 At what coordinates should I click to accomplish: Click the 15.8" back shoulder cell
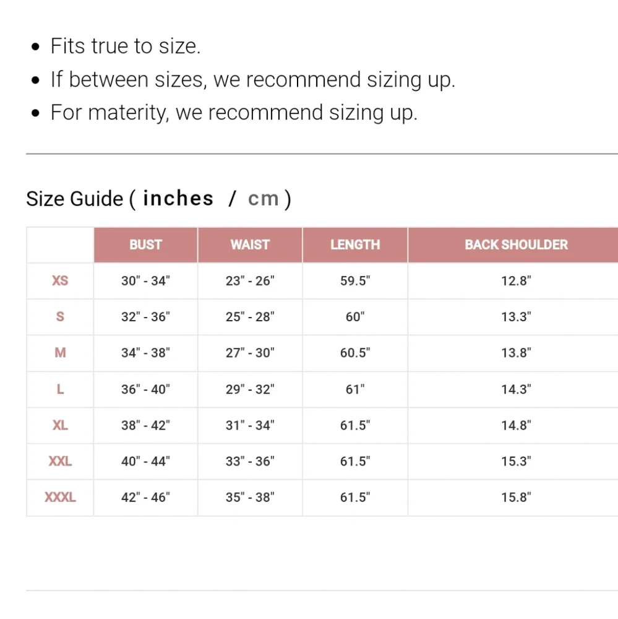coord(516,497)
